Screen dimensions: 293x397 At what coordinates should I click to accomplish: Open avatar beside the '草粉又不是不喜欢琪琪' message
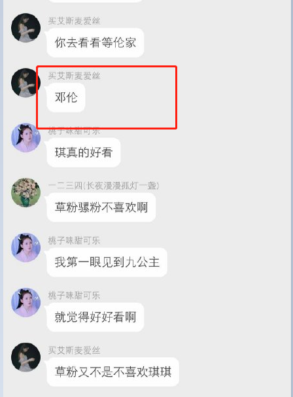[26, 357]
